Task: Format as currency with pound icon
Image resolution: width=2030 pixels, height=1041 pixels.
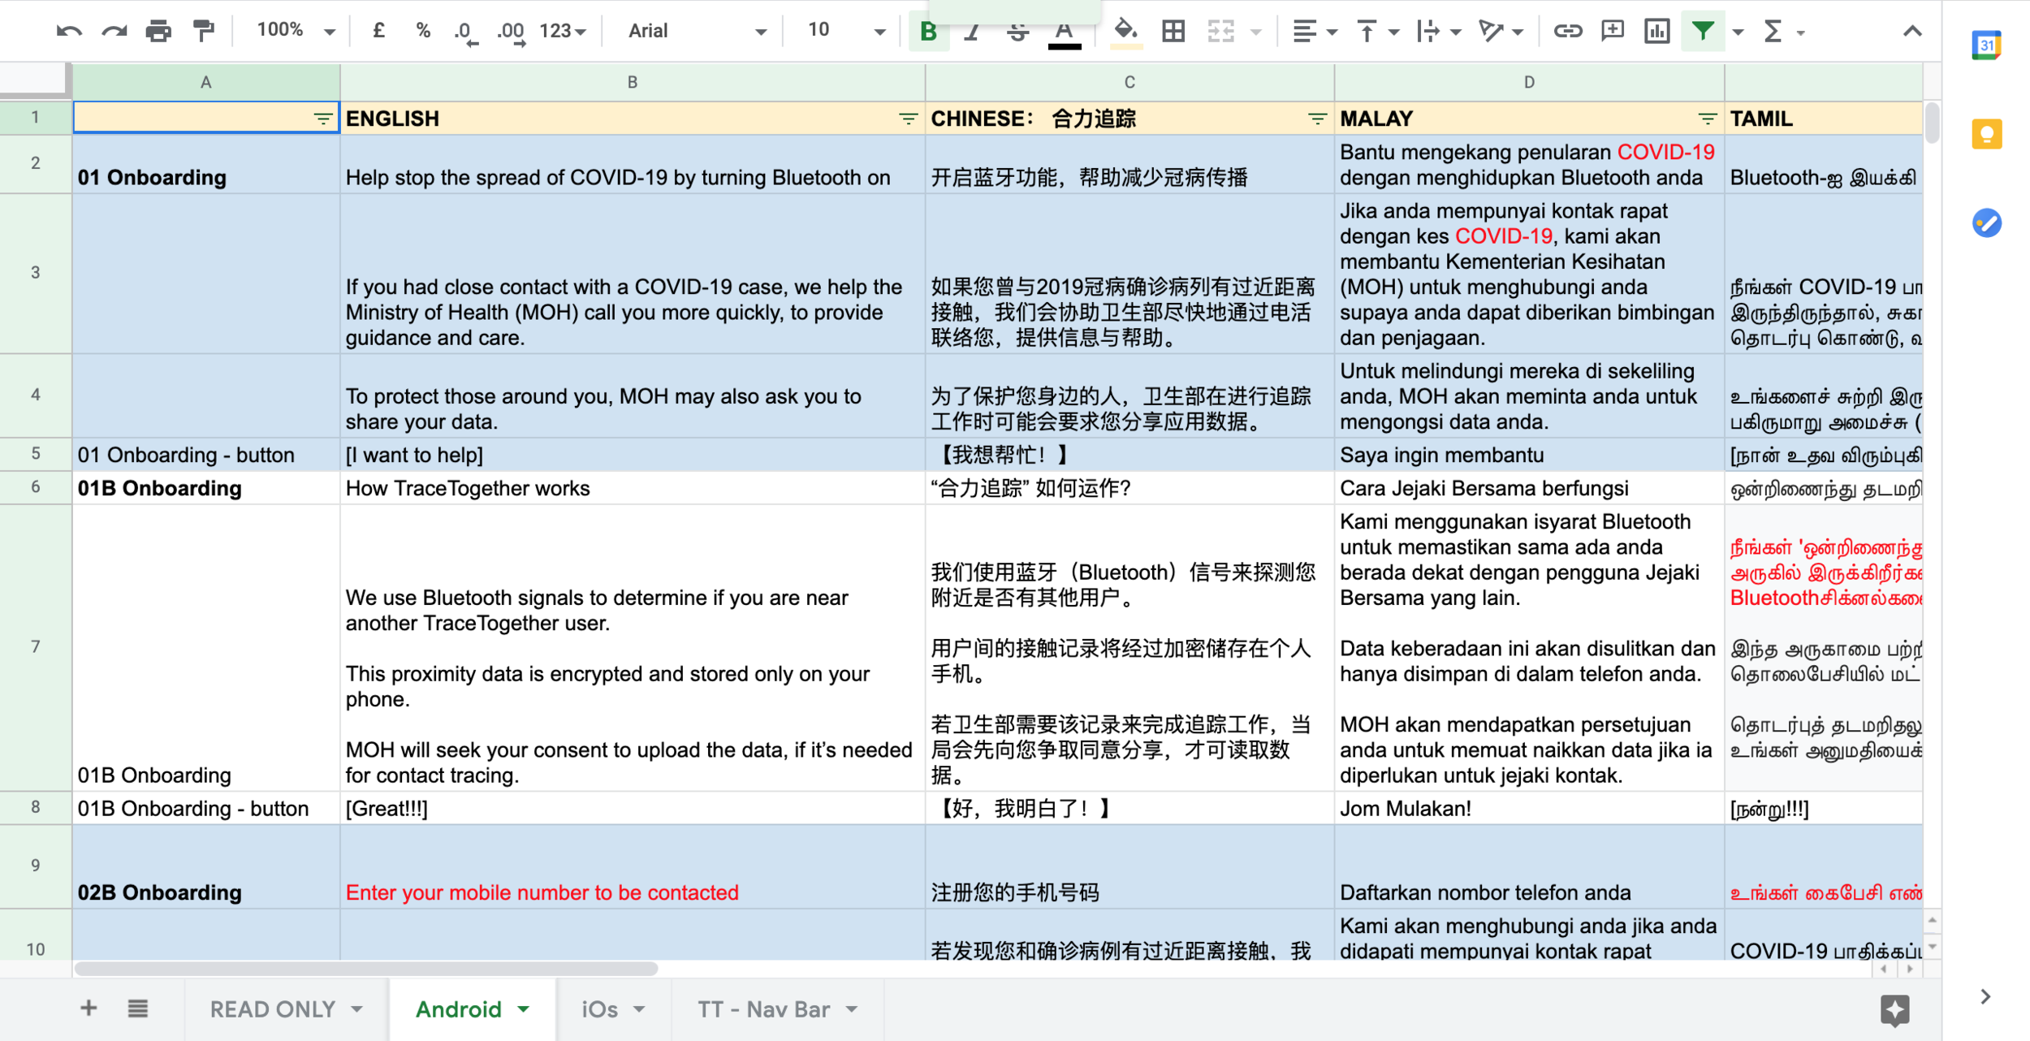Action: click(x=378, y=31)
